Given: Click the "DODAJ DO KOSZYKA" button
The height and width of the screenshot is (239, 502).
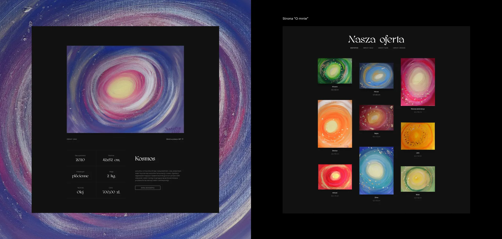Looking at the screenshot, I should 148,188.
